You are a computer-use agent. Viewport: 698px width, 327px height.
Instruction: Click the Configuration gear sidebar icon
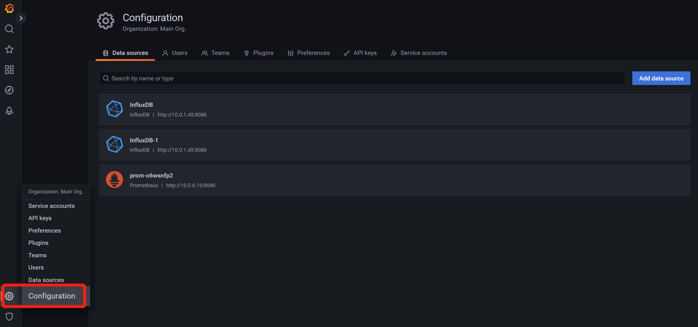point(9,296)
